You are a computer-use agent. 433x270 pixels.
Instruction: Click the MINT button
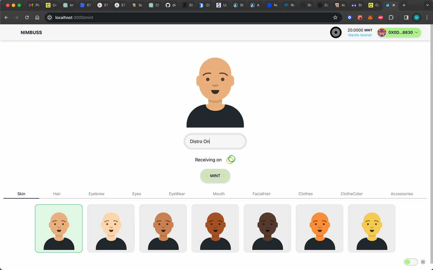tap(215, 176)
